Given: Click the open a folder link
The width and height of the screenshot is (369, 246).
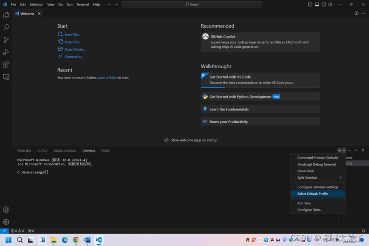Looking at the screenshot, I should [108, 77].
